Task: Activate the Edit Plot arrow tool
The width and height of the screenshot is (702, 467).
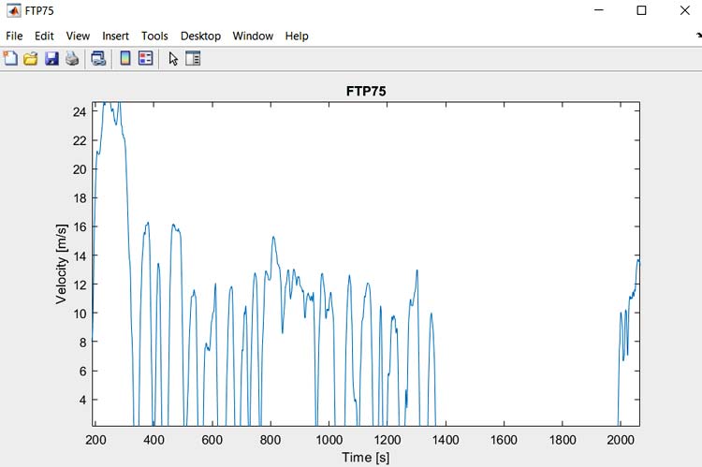Action: [173, 59]
